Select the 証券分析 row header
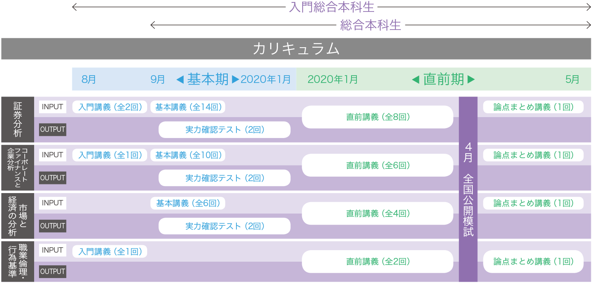The width and height of the screenshot is (592, 283). tap(18, 120)
